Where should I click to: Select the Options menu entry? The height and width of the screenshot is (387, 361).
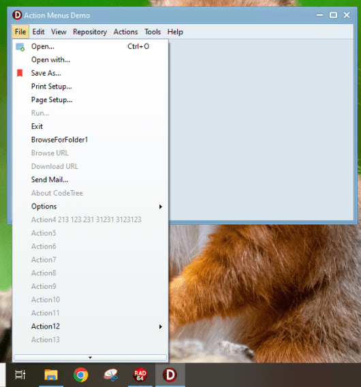(x=91, y=206)
